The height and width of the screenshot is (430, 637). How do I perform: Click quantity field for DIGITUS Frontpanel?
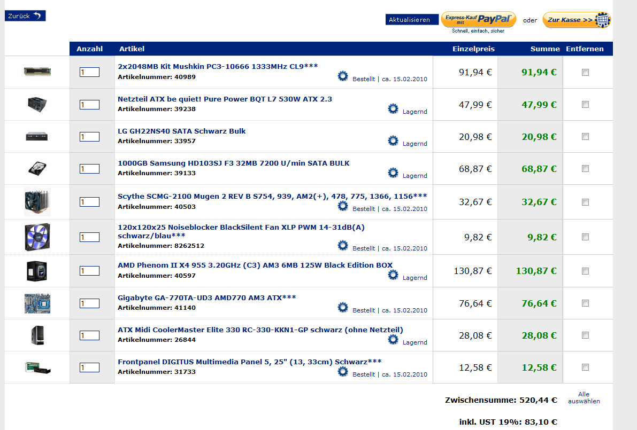point(89,368)
